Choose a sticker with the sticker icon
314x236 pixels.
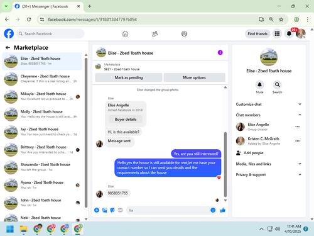(x=112, y=210)
